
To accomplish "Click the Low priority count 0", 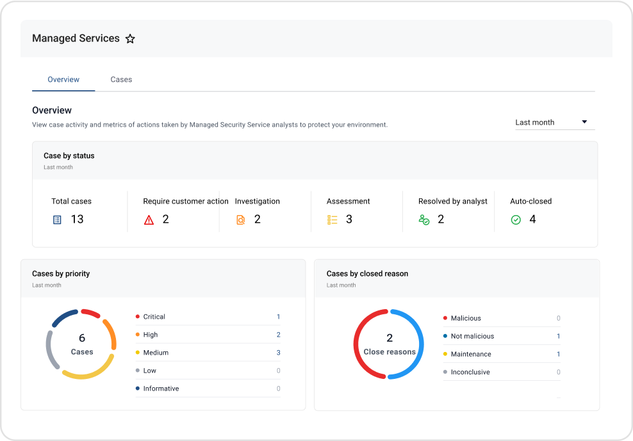I will [x=278, y=371].
